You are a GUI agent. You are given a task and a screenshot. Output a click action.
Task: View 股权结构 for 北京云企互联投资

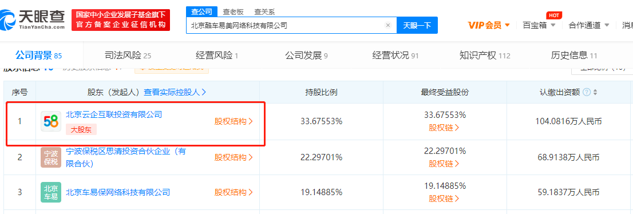pyautogui.click(x=234, y=121)
